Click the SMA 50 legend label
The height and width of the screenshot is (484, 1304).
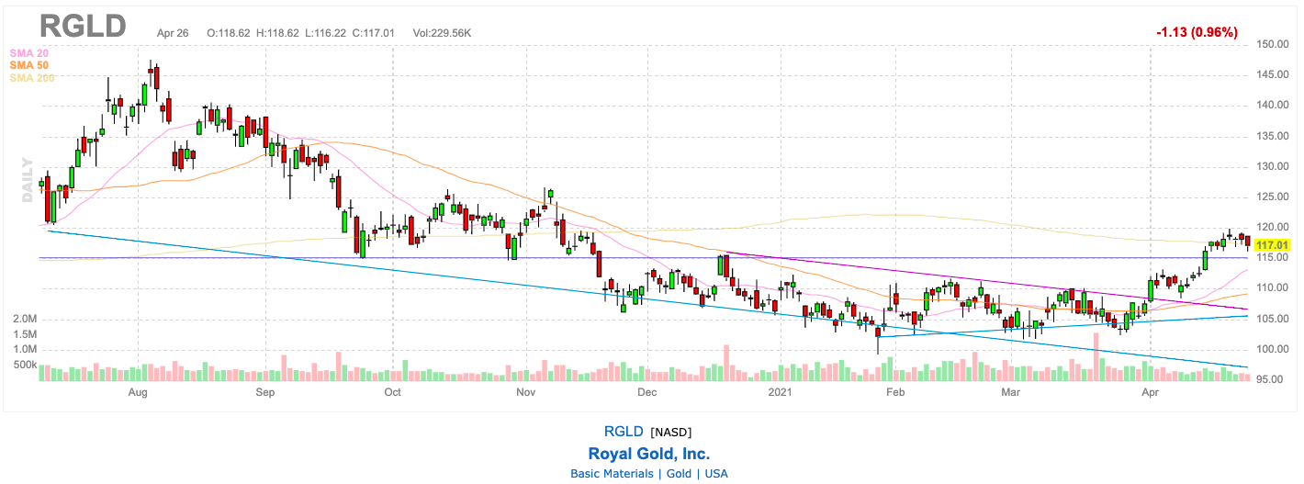pos(29,66)
